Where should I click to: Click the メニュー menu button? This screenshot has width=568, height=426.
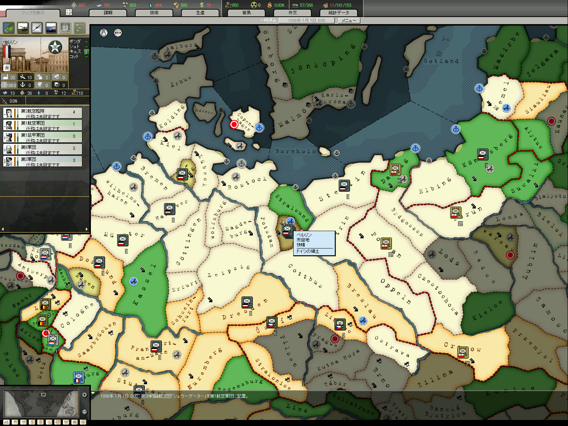349,21
